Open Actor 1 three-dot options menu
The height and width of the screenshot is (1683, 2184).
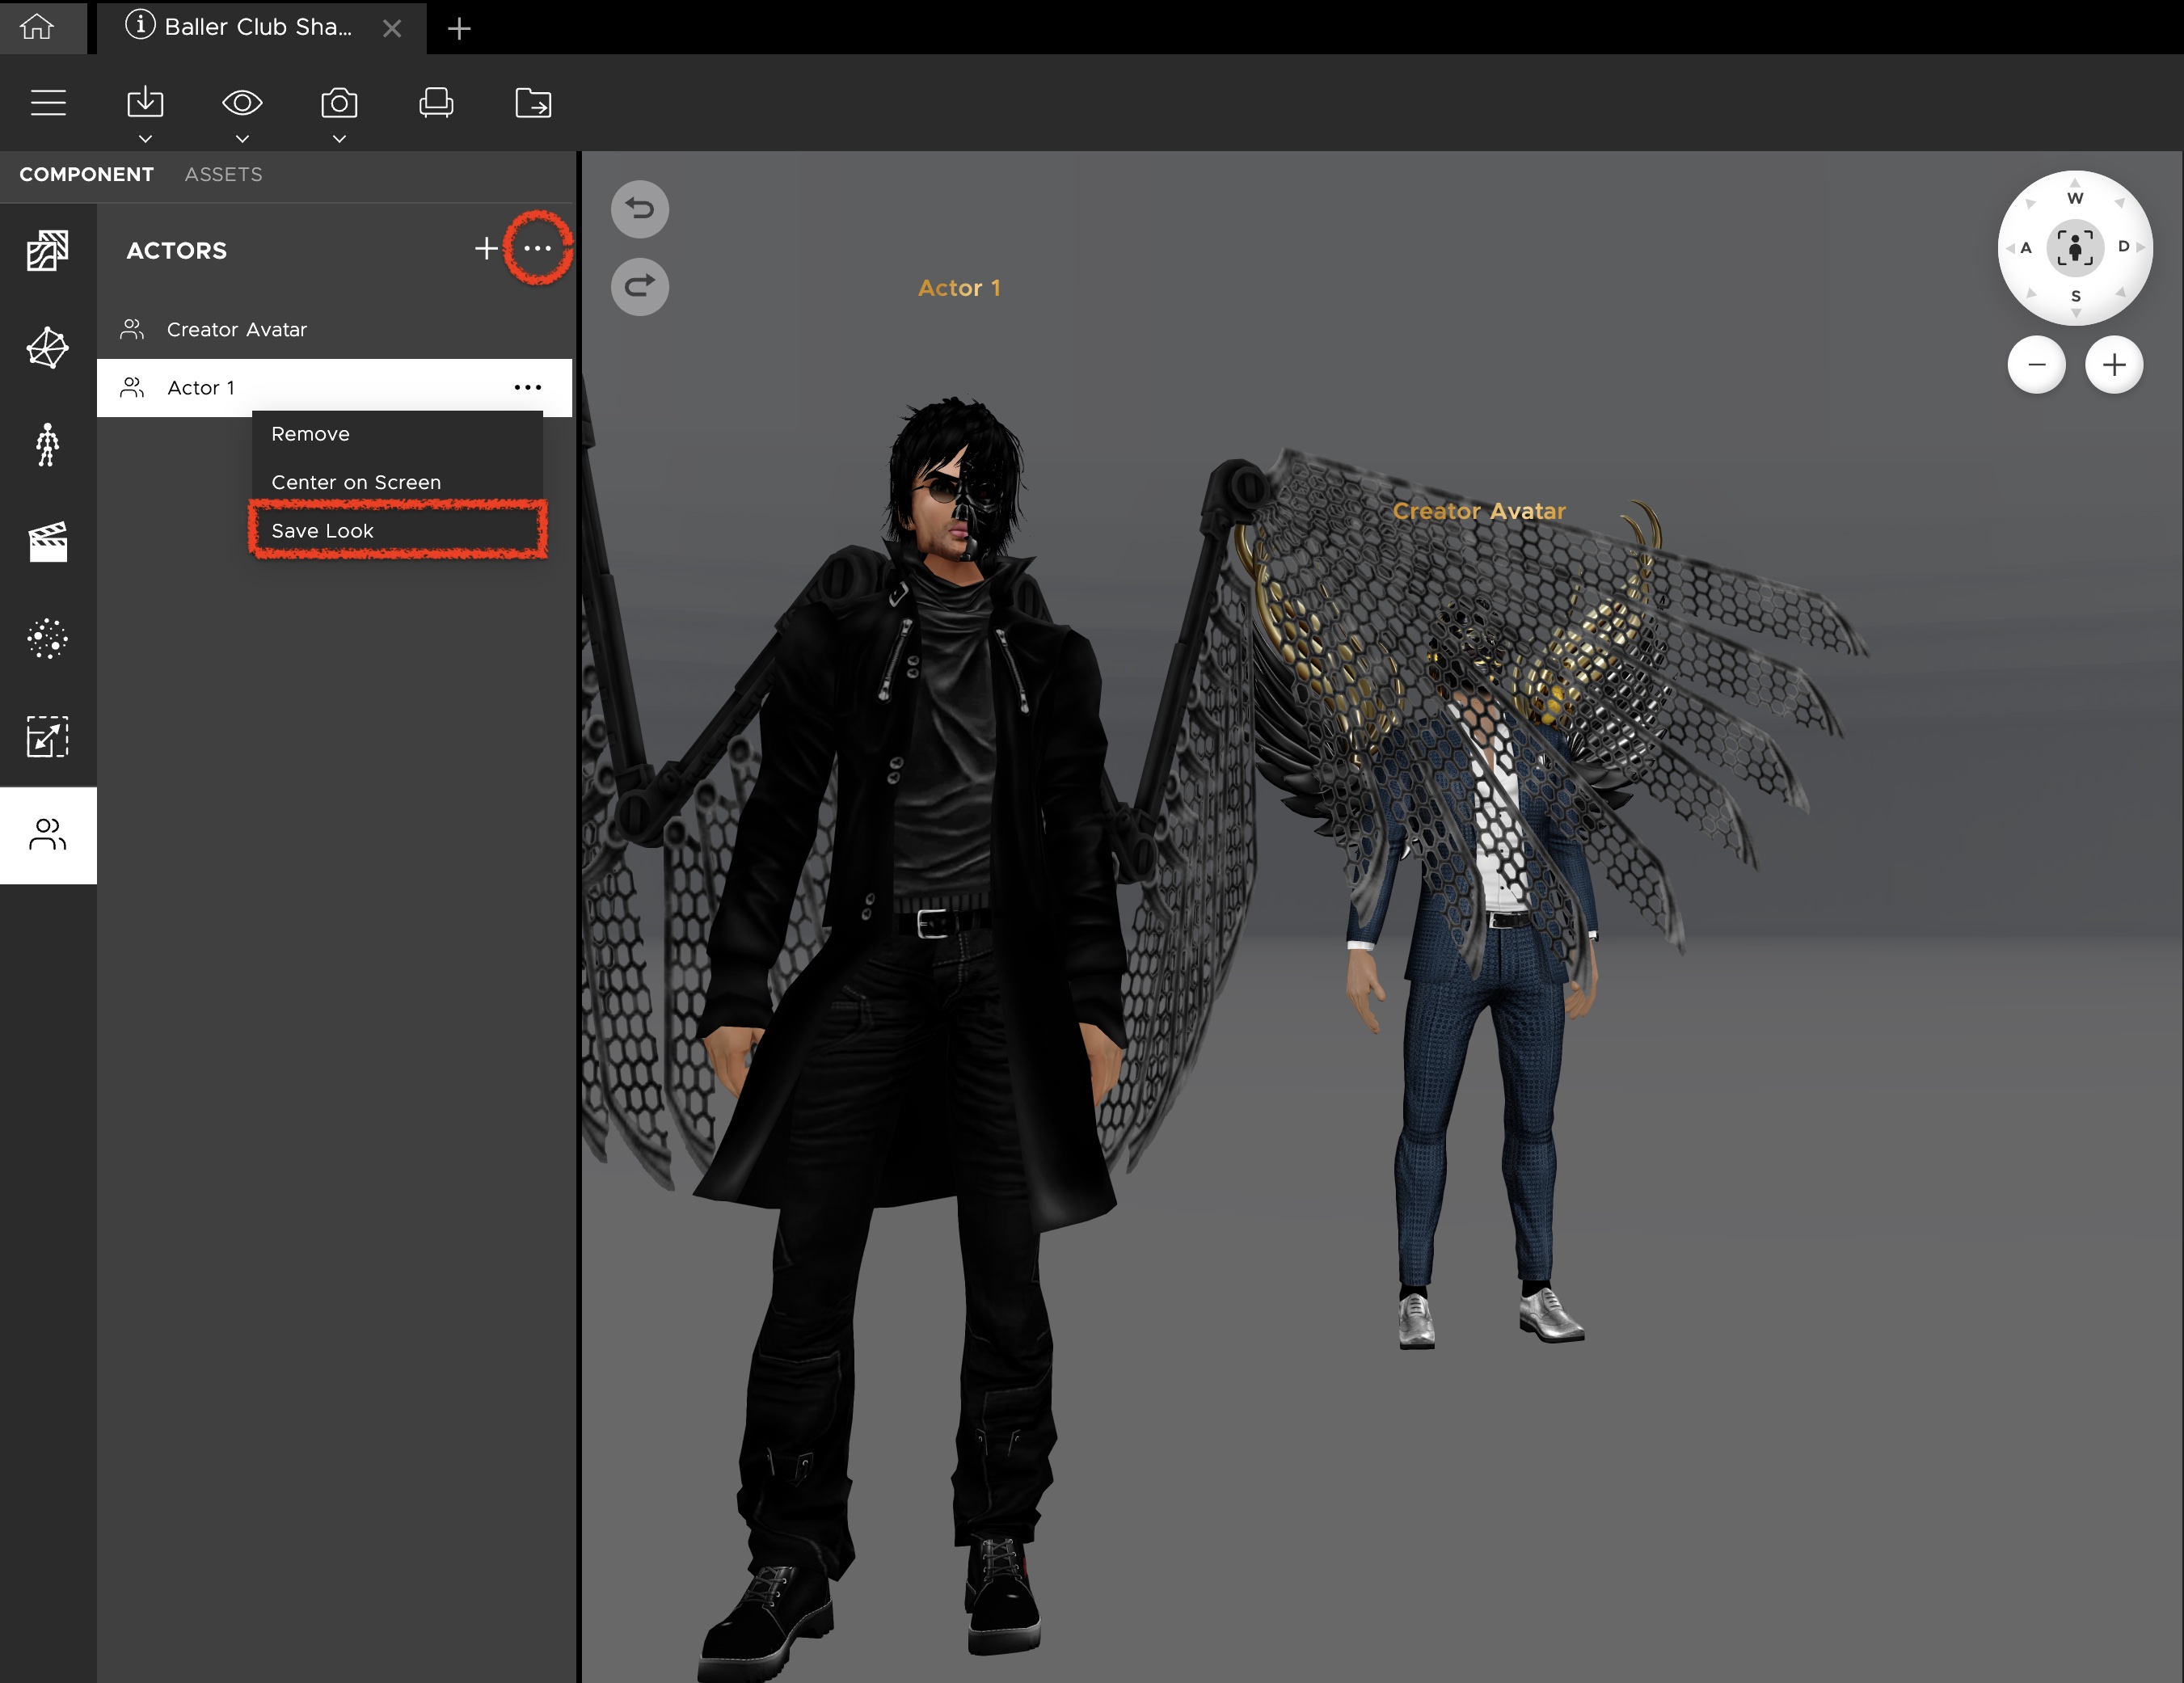click(527, 388)
